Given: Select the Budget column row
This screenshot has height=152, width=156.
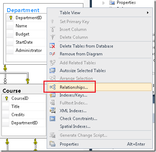Looking at the screenshot, I should point(27,34).
